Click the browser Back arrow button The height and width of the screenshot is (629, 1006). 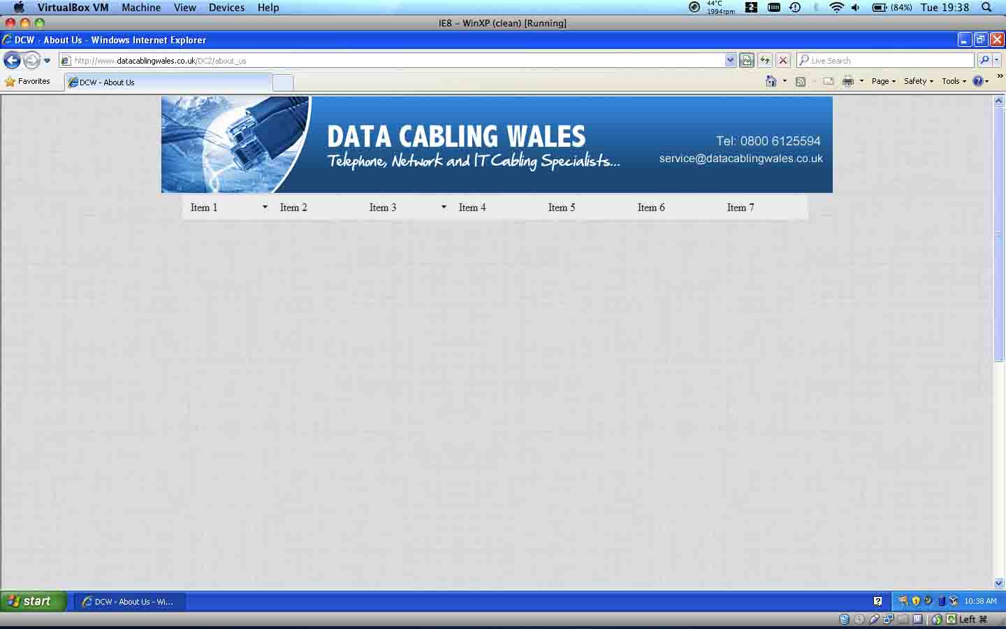[x=12, y=61]
